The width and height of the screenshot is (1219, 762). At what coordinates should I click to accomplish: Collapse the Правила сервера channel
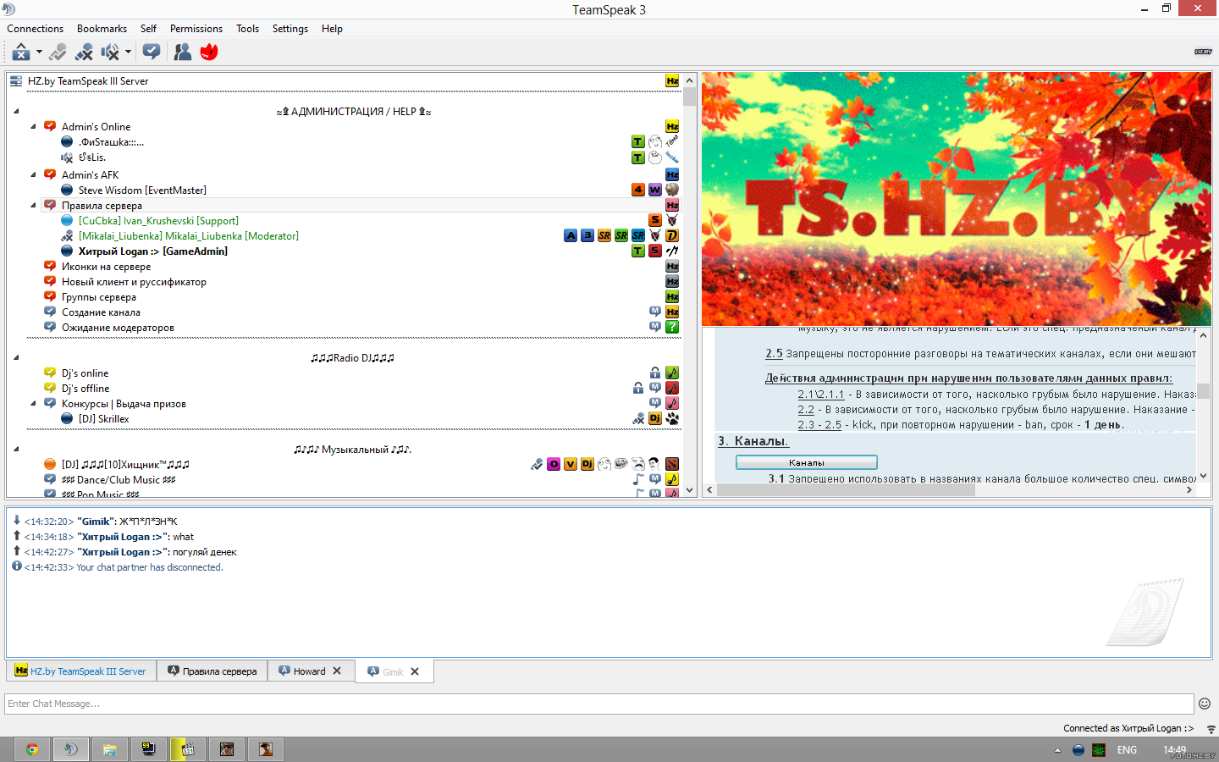click(x=33, y=206)
